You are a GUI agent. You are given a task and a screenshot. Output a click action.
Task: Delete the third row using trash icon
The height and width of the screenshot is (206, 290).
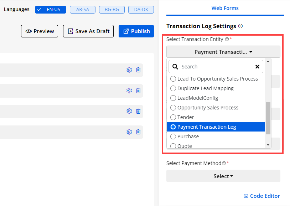138,111
